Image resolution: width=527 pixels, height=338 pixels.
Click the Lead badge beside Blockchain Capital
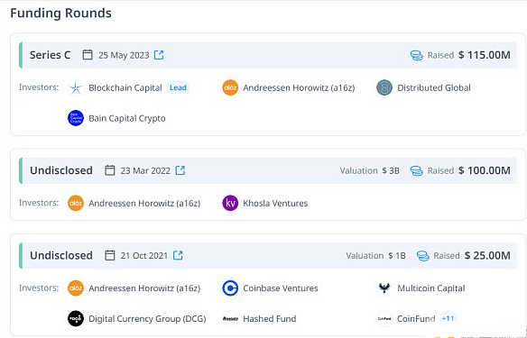(x=178, y=87)
